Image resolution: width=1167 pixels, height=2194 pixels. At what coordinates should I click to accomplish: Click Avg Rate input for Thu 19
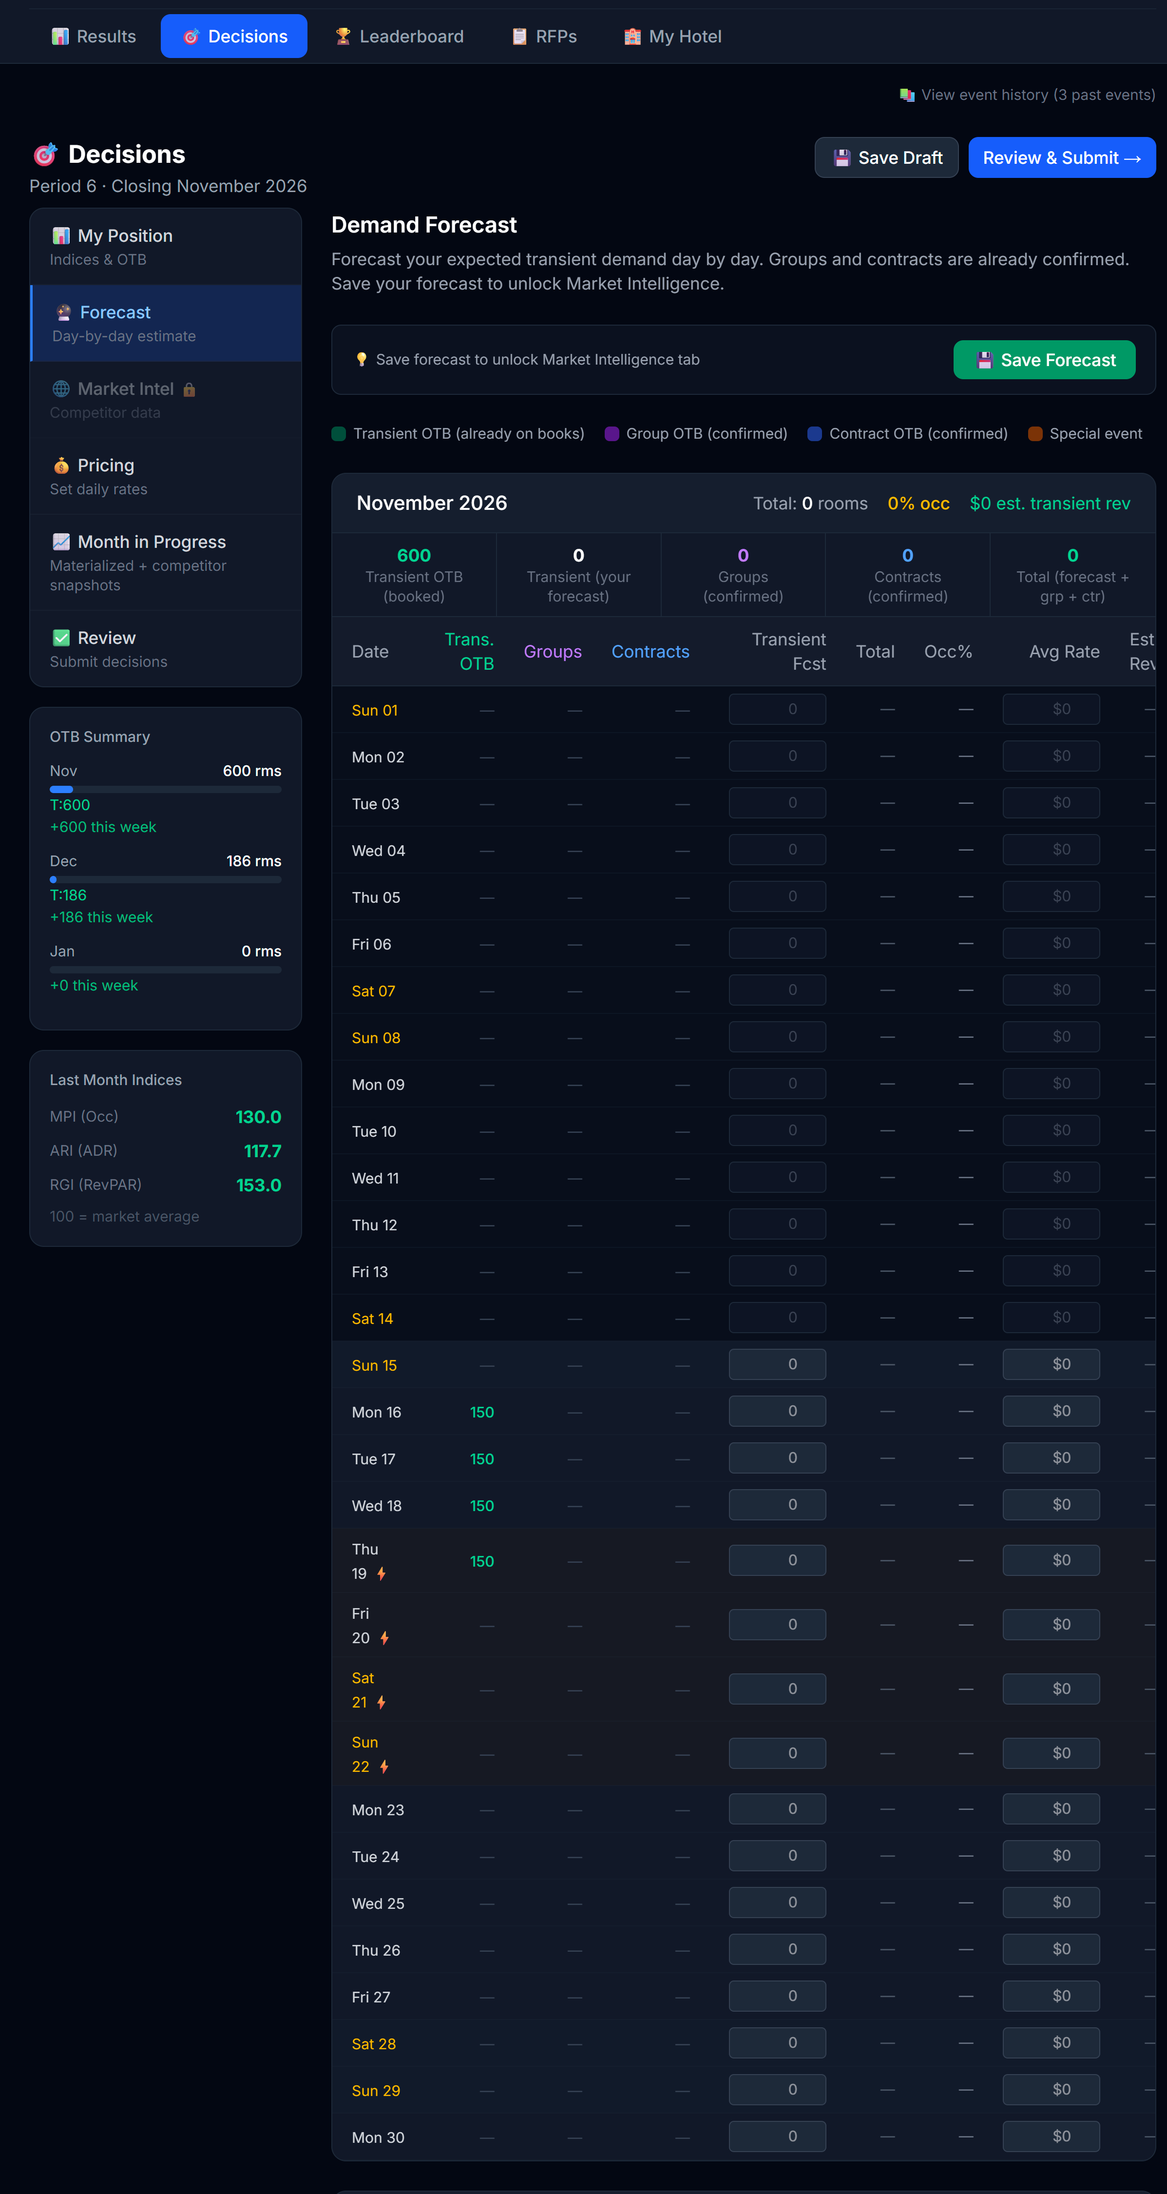click(x=1051, y=1560)
